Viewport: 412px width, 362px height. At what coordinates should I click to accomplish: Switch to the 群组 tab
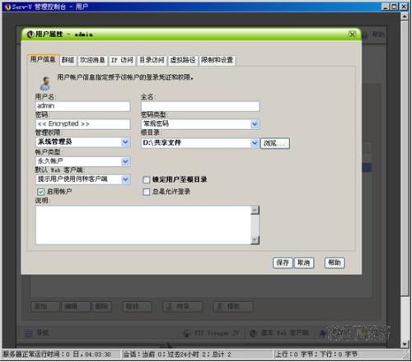tap(68, 60)
